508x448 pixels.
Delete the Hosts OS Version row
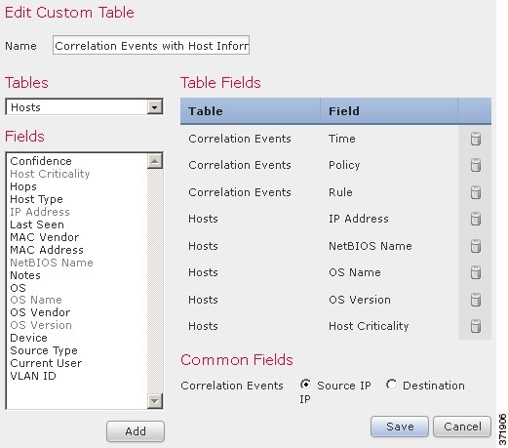476,300
